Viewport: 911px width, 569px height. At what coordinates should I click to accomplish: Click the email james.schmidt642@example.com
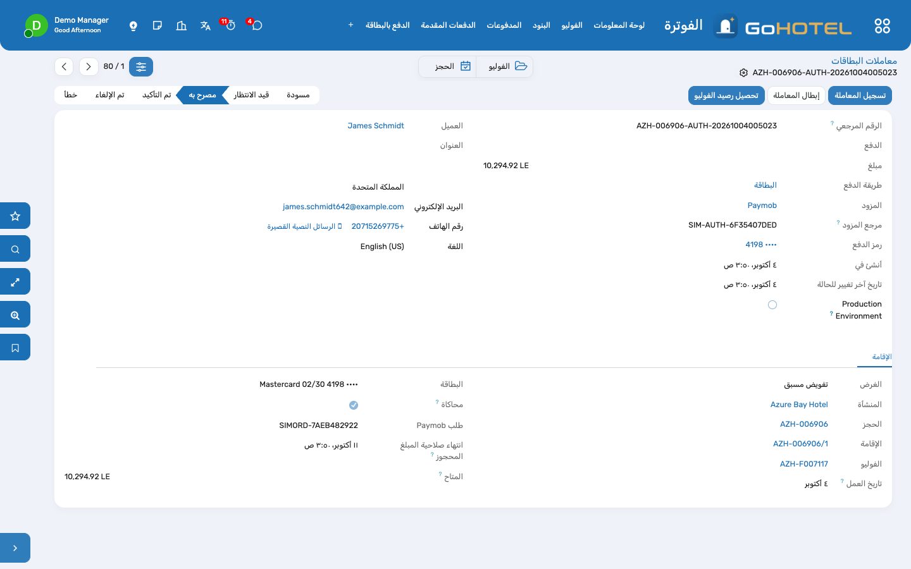[343, 207]
